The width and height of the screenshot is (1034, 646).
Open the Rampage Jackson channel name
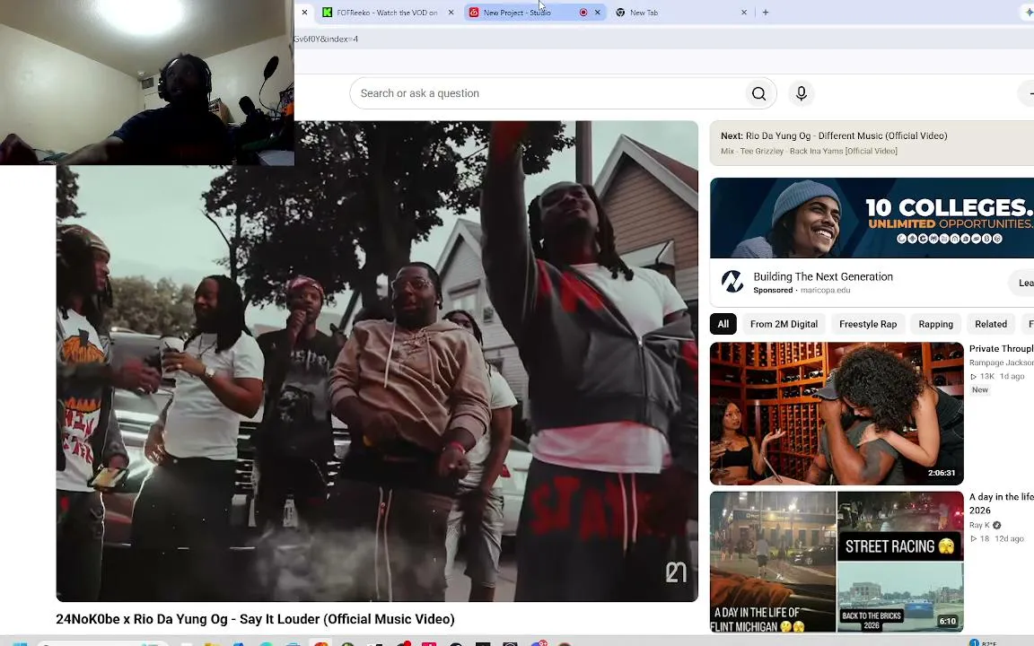pyautogui.click(x=1001, y=362)
